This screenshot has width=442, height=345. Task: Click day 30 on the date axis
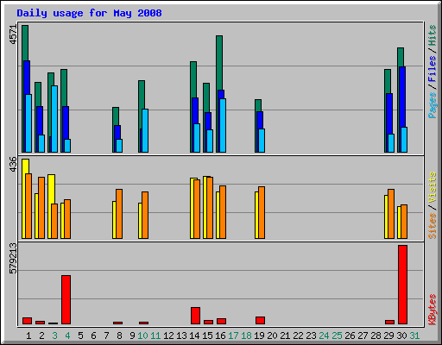pos(401,336)
